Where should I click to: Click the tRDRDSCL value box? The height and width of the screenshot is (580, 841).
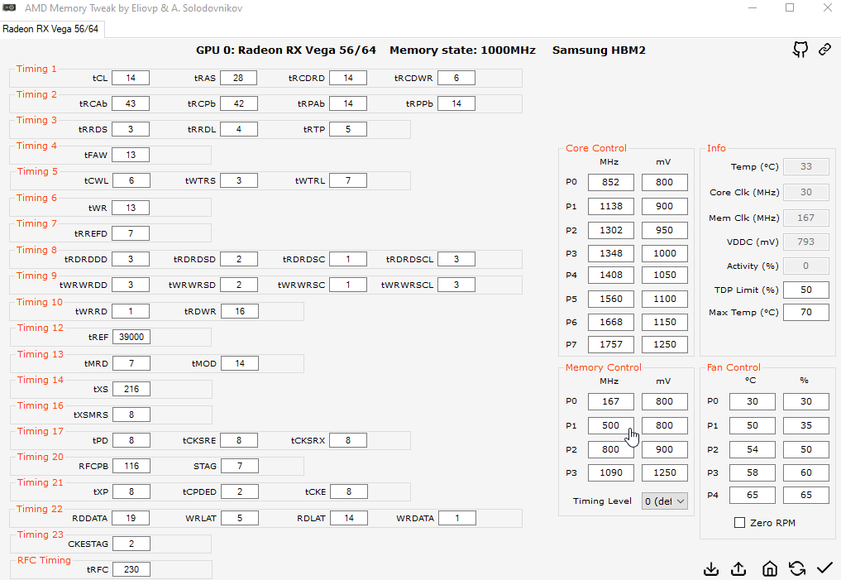point(456,259)
